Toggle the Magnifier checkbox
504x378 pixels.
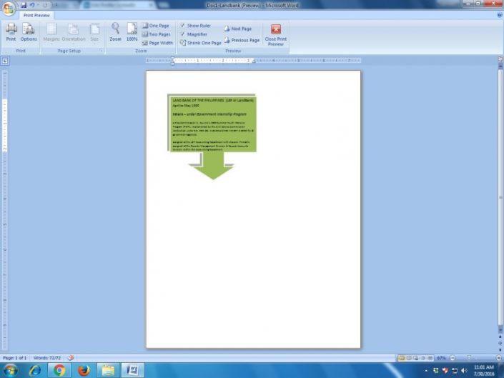click(182, 34)
